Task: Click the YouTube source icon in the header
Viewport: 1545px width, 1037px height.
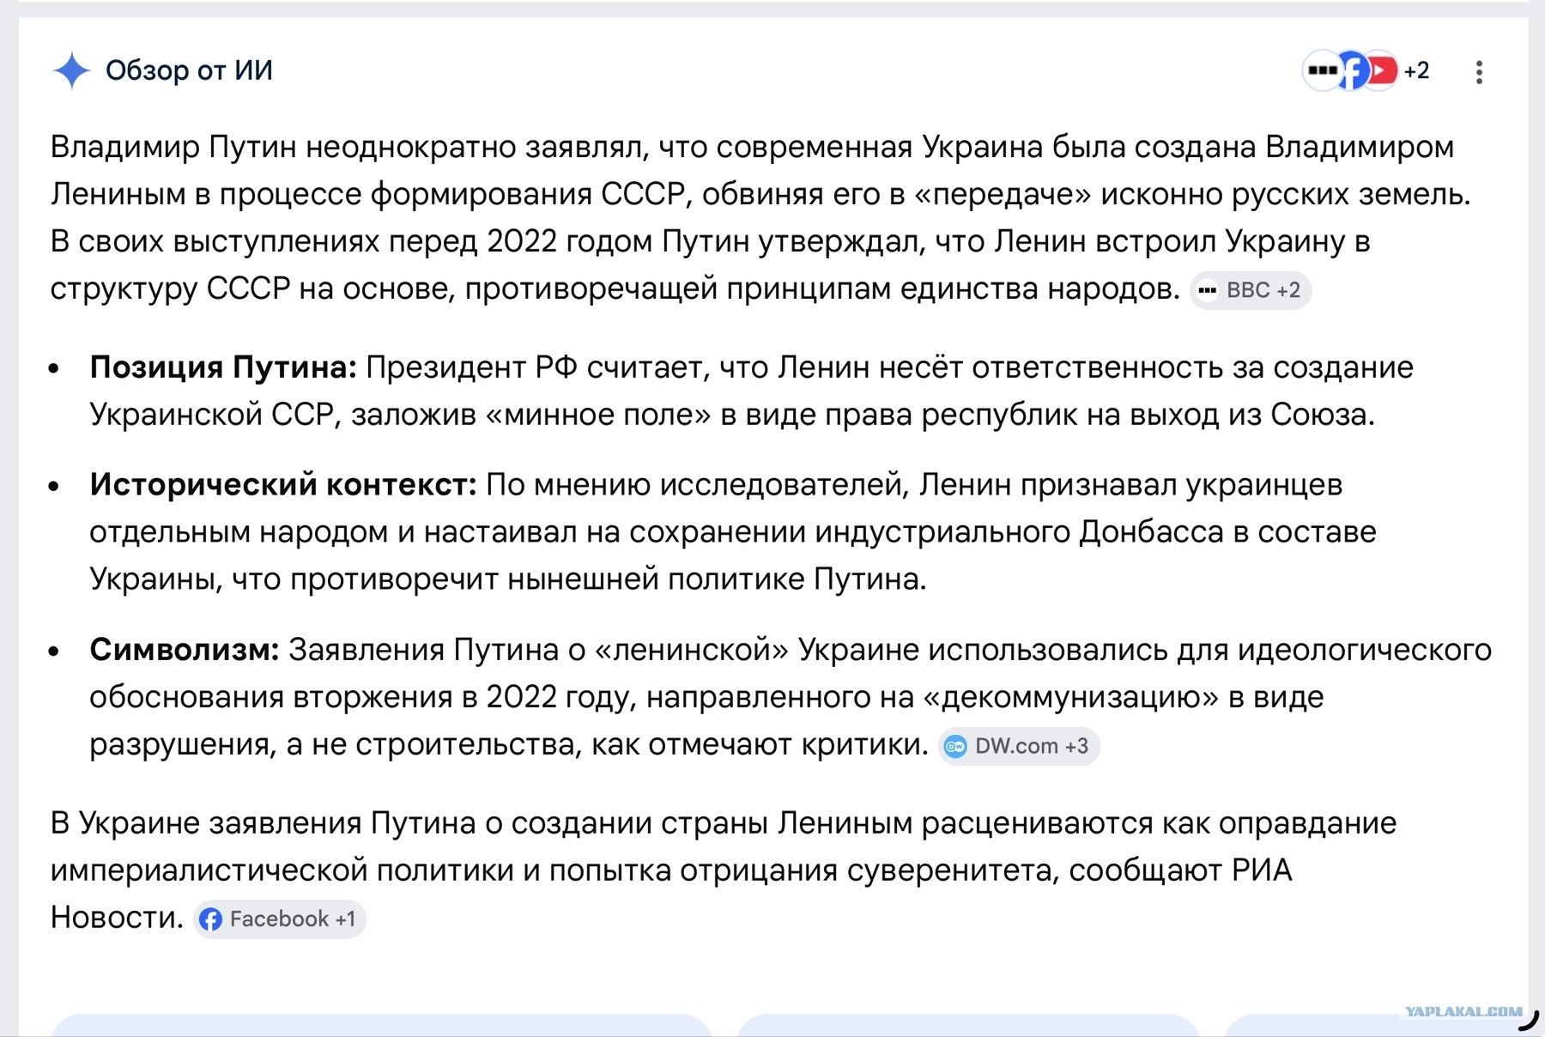Action: [x=1382, y=70]
